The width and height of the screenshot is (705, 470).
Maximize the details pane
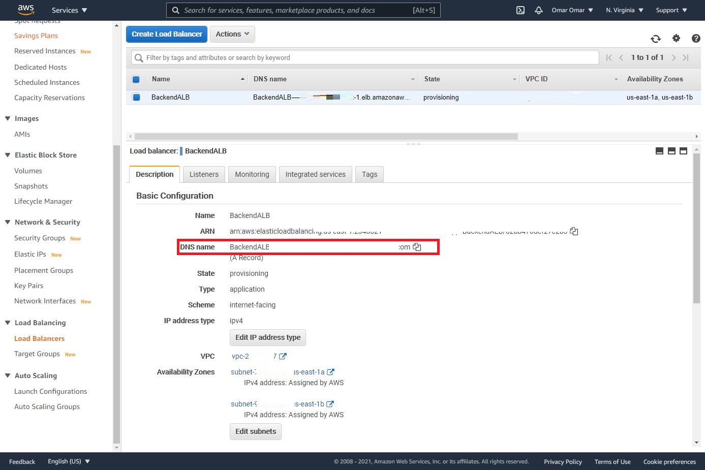(683, 151)
